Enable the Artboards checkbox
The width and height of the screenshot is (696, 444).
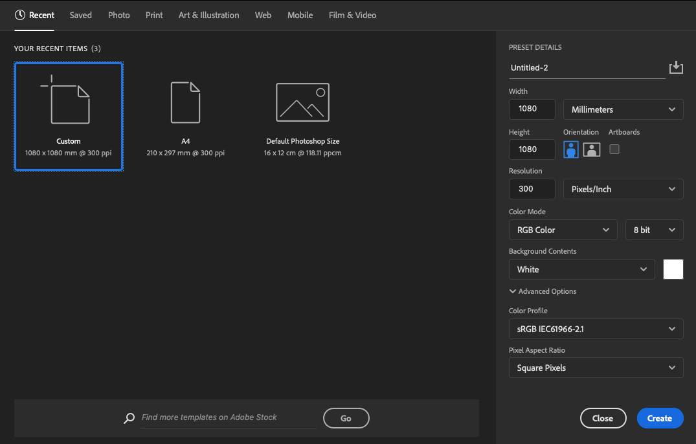click(x=614, y=149)
